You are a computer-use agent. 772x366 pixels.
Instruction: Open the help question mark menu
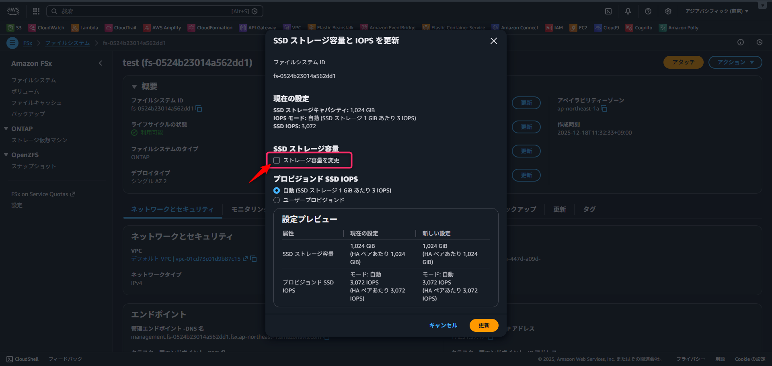[648, 11]
